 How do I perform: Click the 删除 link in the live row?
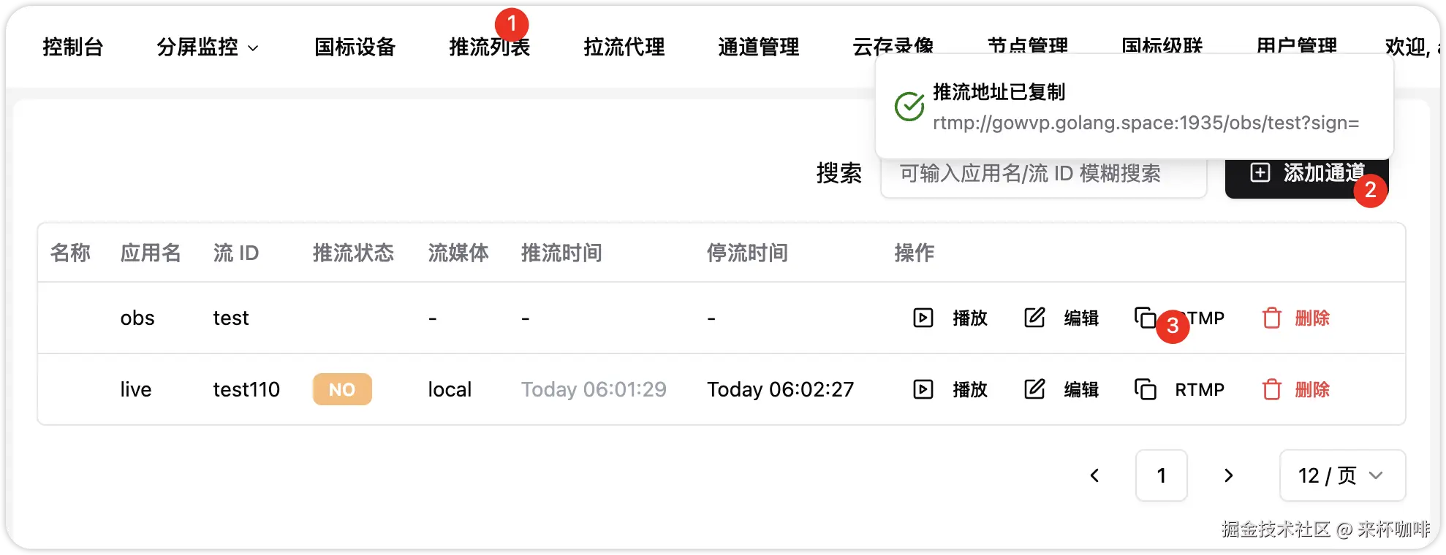[x=1312, y=389]
